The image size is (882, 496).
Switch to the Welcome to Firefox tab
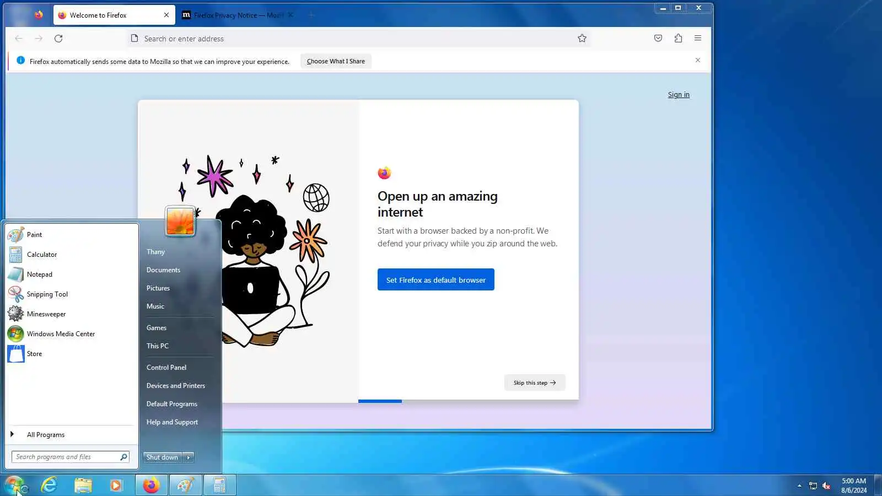(x=114, y=15)
